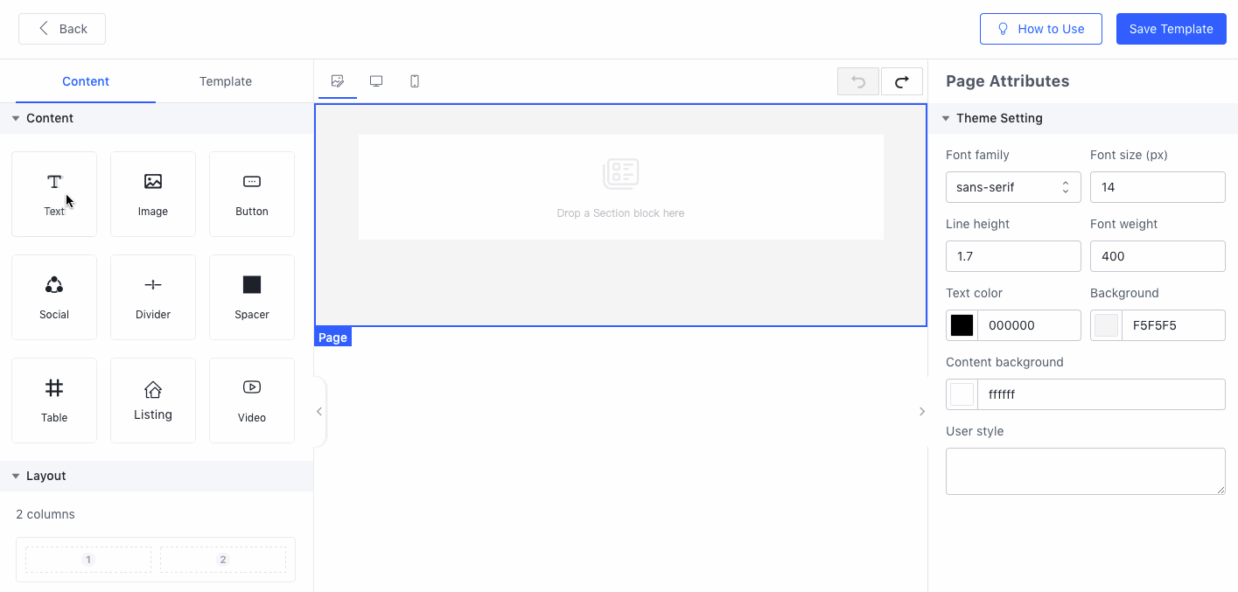
Task: Choose the Video content block
Action: [252, 400]
